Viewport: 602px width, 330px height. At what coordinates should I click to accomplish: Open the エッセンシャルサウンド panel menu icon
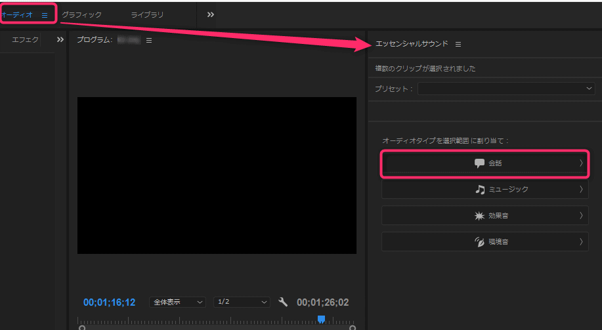point(458,45)
